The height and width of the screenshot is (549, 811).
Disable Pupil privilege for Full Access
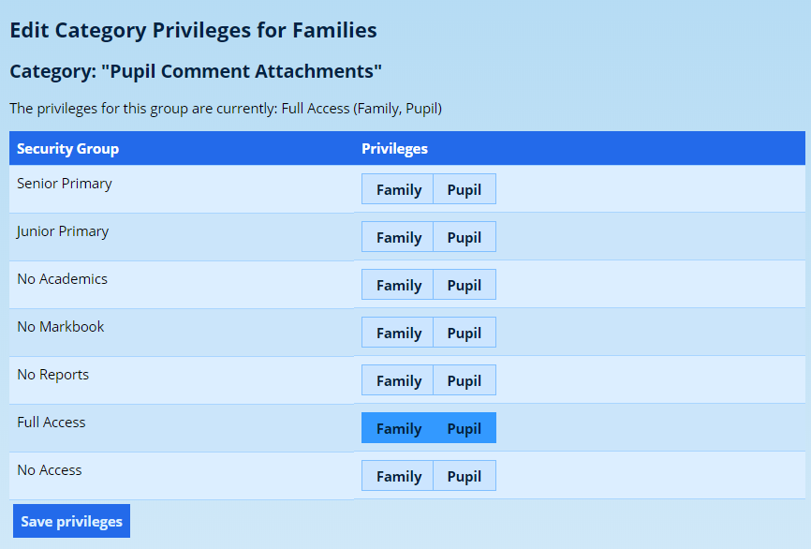[x=464, y=428]
